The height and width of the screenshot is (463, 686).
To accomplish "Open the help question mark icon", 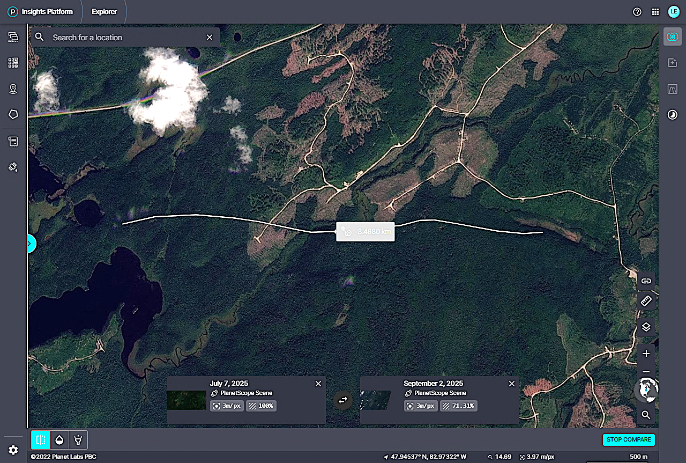I will 637,12.
